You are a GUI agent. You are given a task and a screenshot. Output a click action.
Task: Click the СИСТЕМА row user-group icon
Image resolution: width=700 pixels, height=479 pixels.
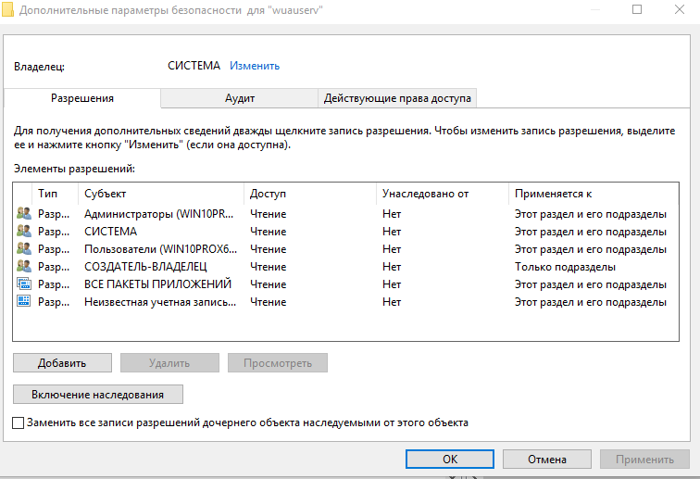(x=24, y=231)
